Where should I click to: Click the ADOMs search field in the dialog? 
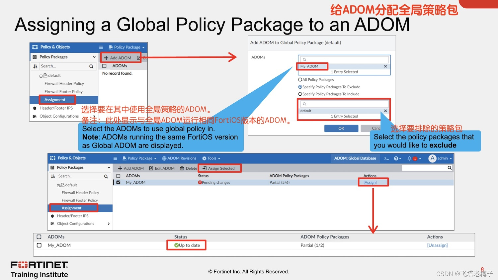tap(344, 59)
